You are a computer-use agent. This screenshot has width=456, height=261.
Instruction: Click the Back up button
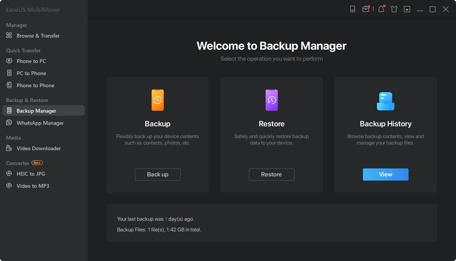coord(158,175)
